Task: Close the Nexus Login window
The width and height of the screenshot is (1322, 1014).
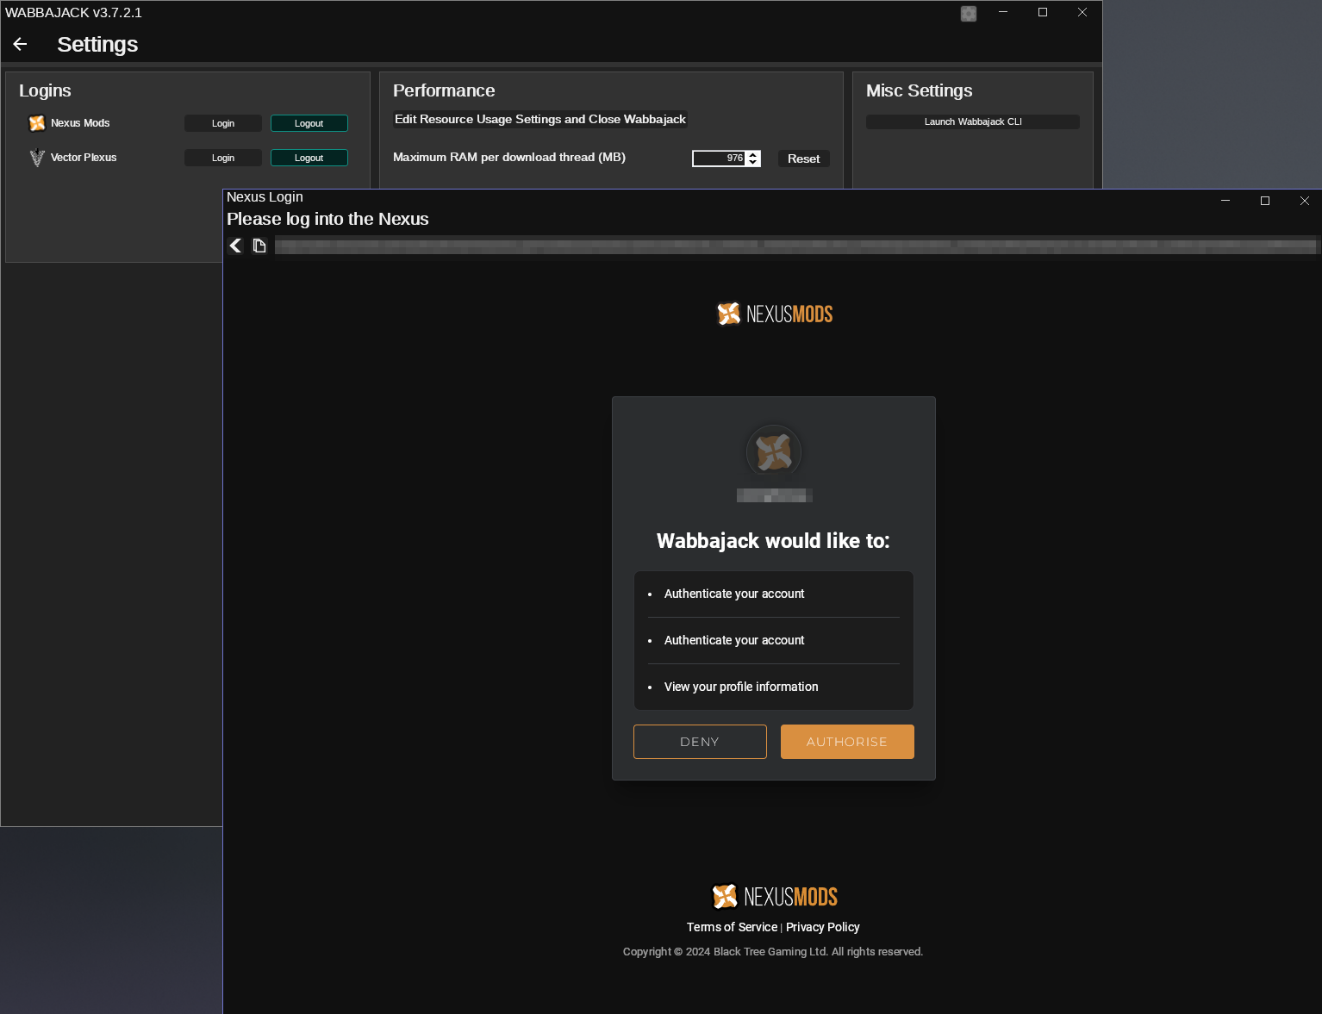Action: 1305,201
